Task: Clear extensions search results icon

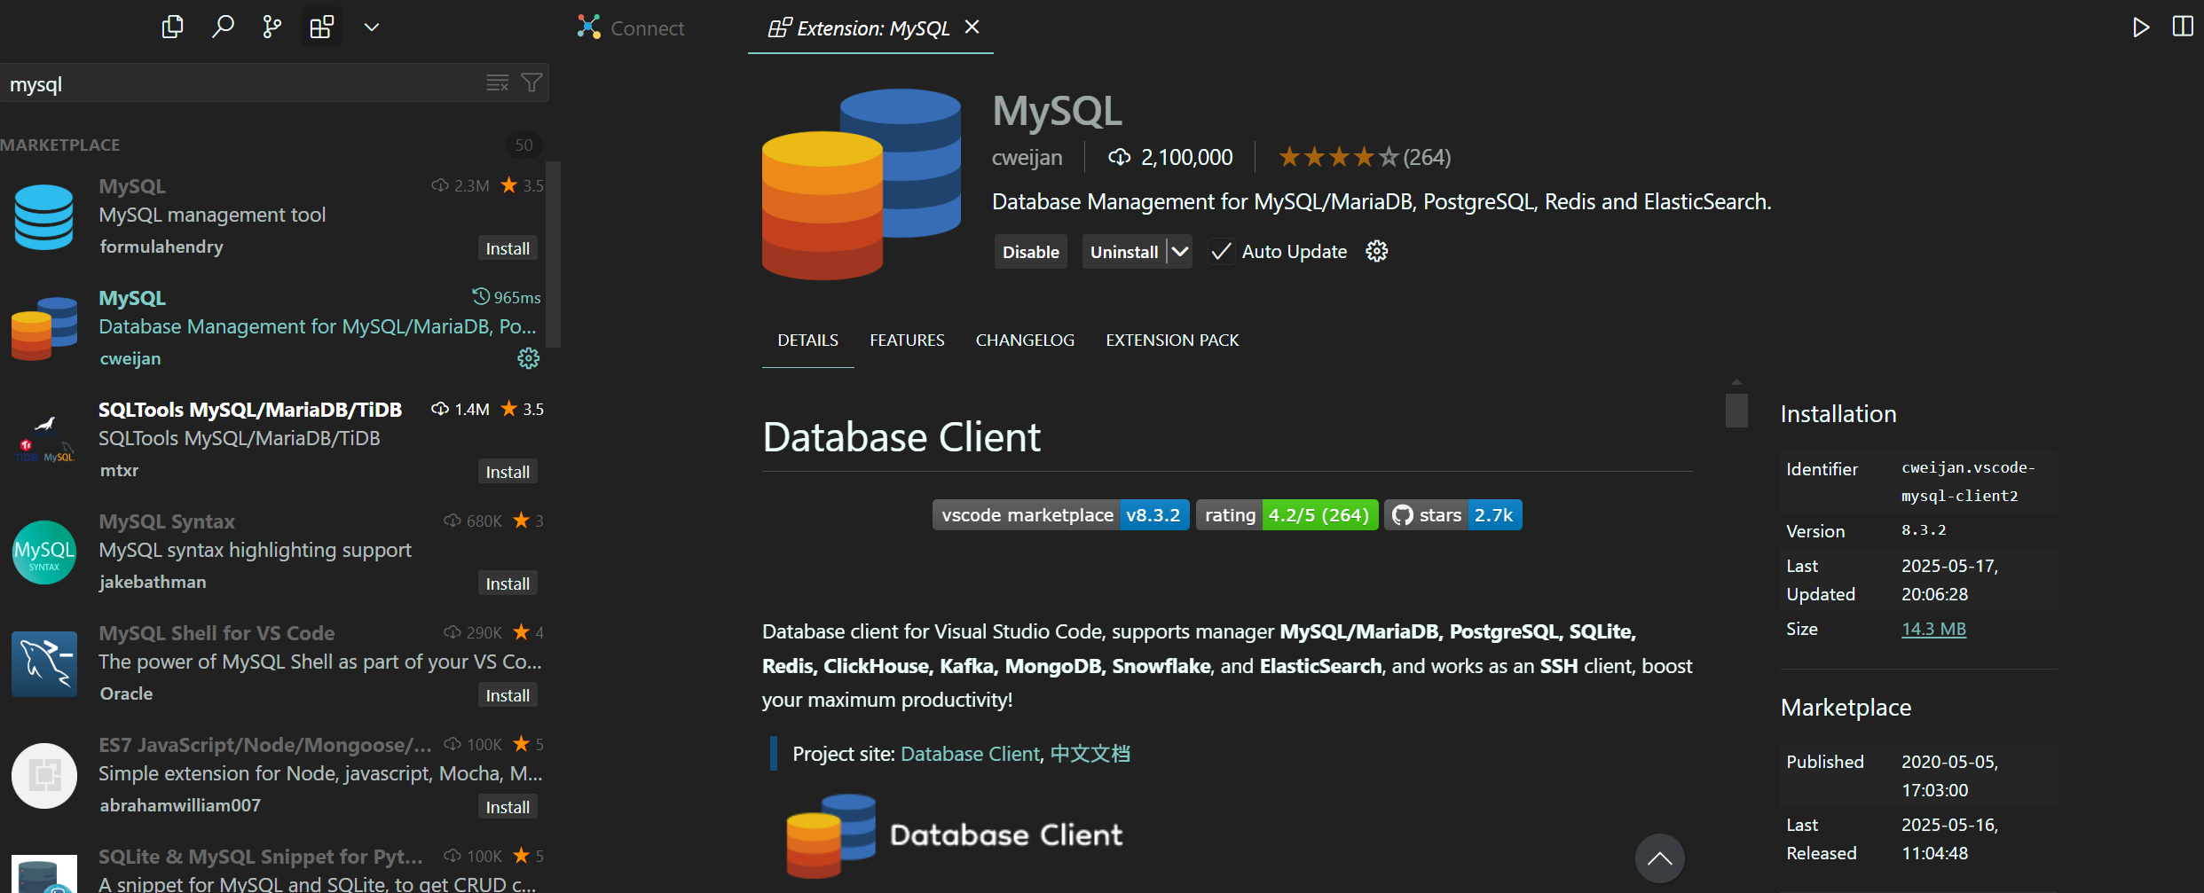Action: click(498, 82)
